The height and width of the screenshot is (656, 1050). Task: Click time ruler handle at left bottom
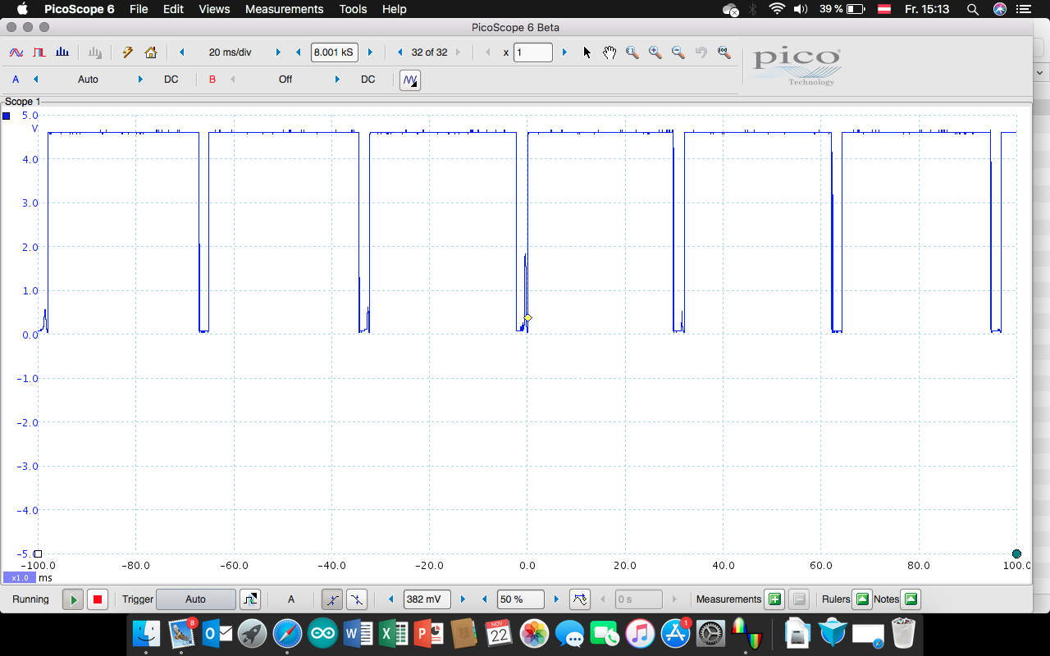(x=38, y=553)
